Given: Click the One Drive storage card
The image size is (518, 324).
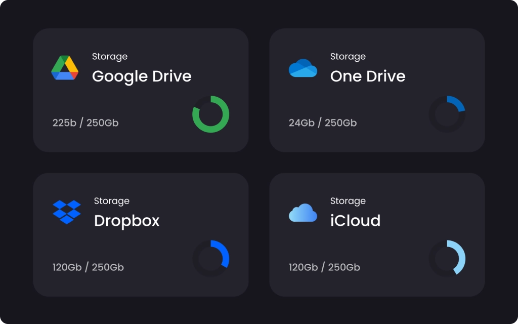Looking at the screenshot, I should point(377,90).
